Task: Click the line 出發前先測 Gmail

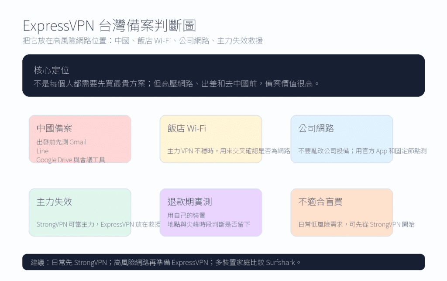Action: (61, 142)
